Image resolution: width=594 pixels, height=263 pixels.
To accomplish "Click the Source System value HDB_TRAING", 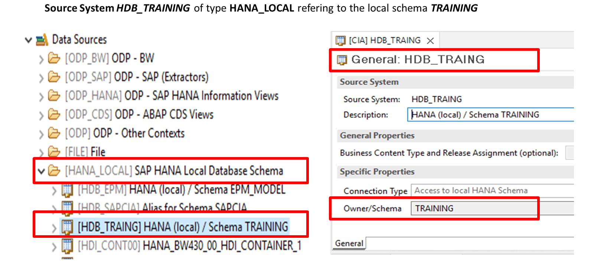I will point(437,99).
